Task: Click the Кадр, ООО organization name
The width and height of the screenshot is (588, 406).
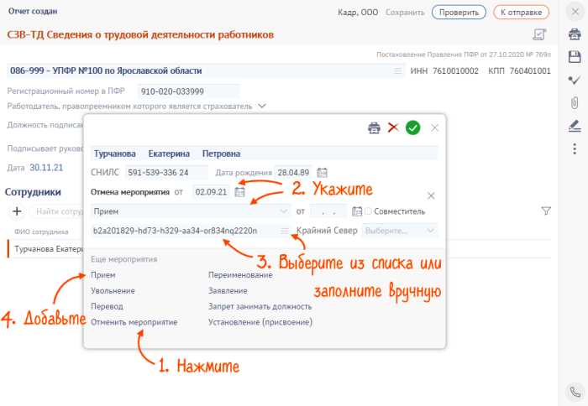Action: (358, 13)
